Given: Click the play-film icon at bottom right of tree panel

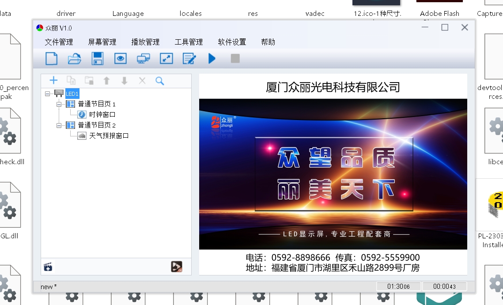Looking at the screenshot, I should point(177,267).
